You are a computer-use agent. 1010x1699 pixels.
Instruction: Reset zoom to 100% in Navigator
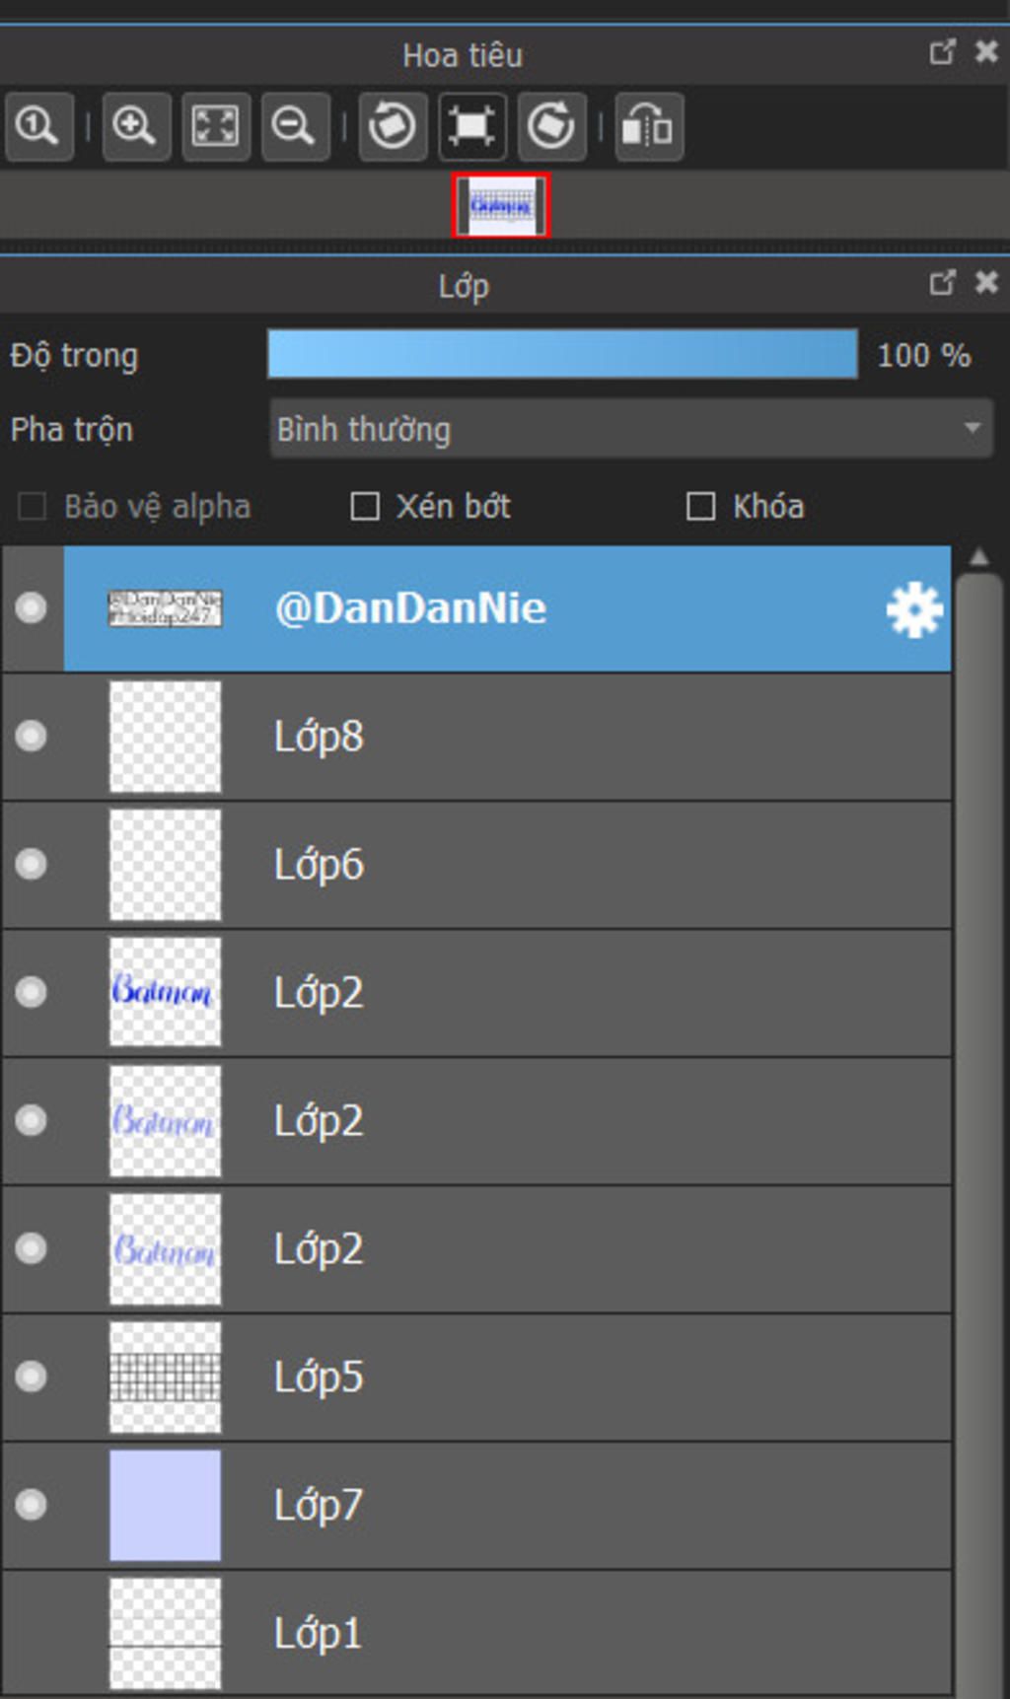[37, 126]
